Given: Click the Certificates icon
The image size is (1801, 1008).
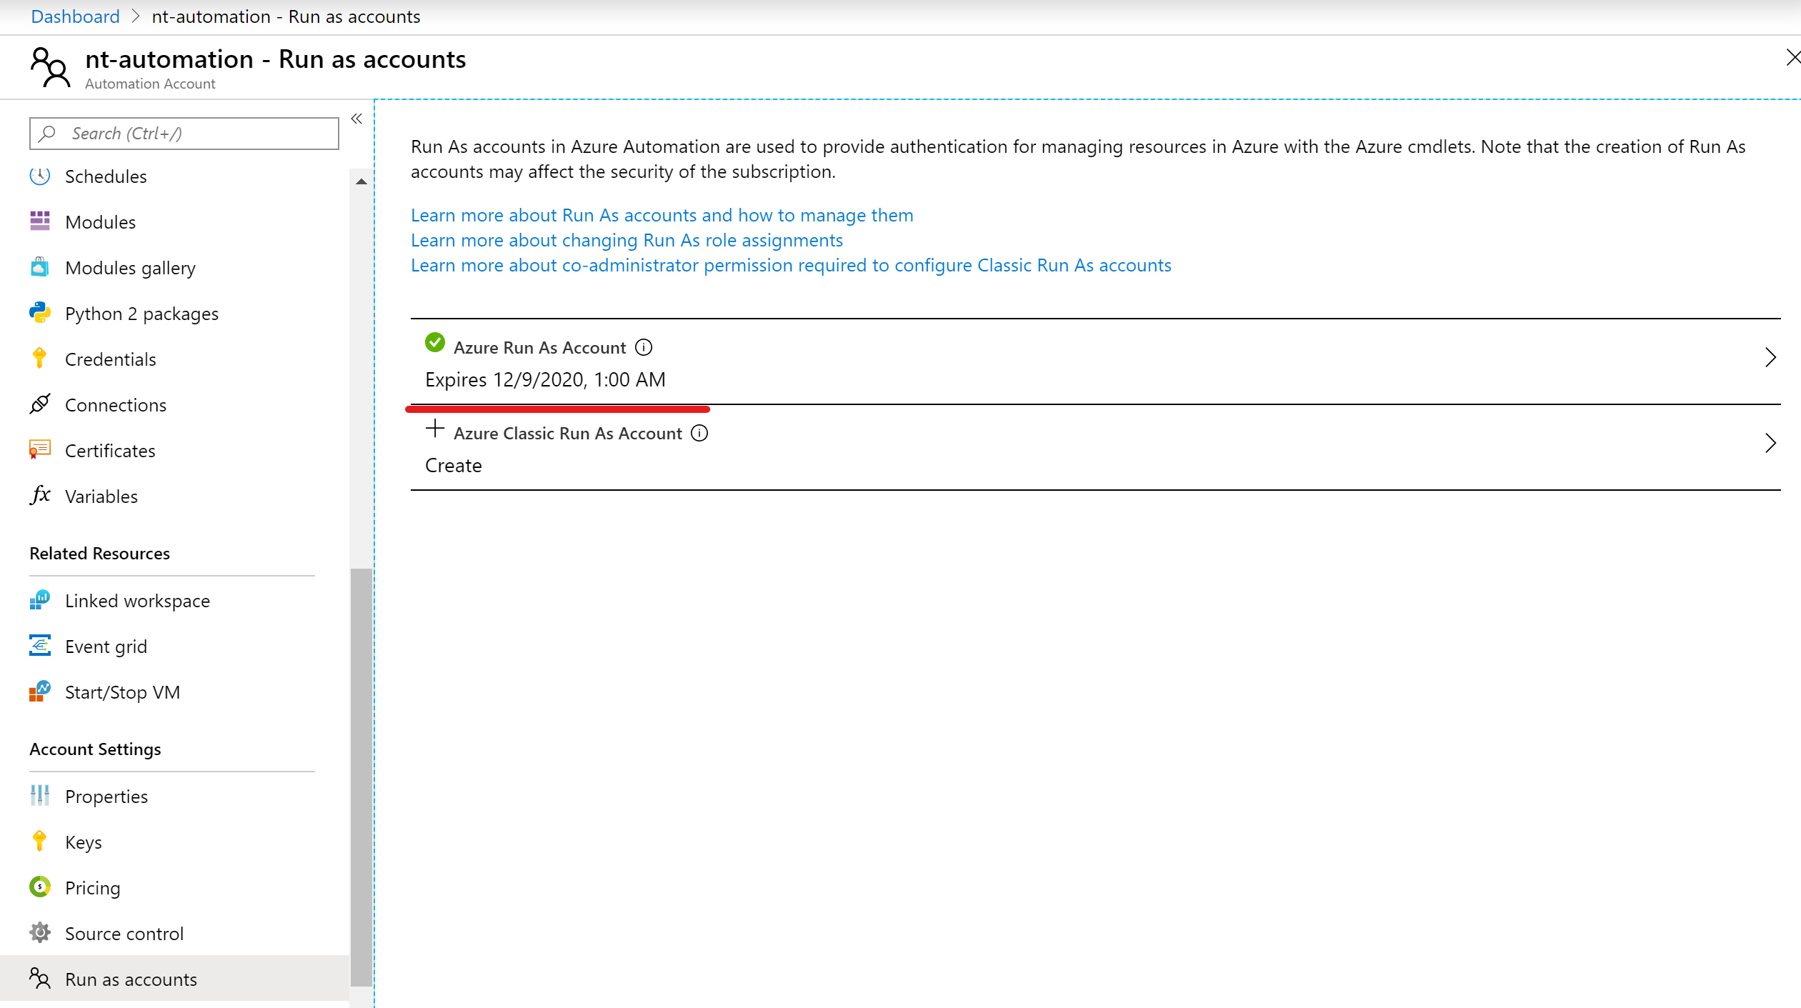Looking at the screenshot, I should (40, 450).
